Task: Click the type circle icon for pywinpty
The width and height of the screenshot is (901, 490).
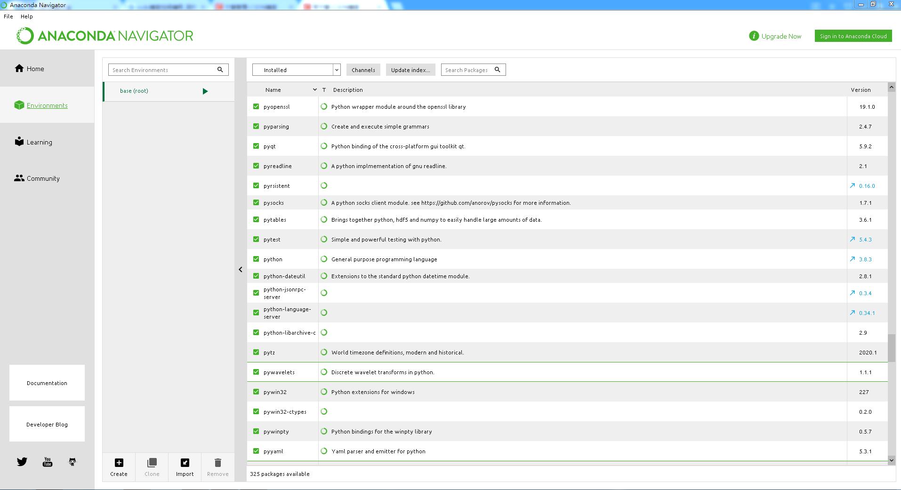Action: 324,431
